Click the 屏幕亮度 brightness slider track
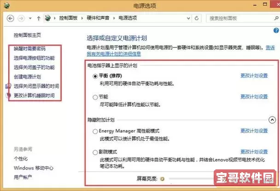Viewport: 280px width, 191px height. pos(191,179)
